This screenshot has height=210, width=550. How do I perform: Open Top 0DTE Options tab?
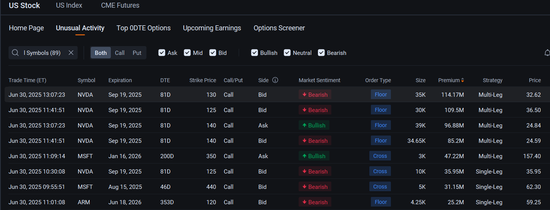[143, 28]
